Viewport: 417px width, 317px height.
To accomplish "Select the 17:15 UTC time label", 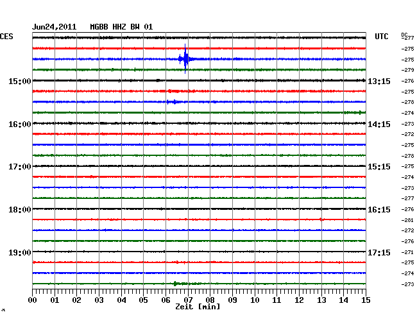I will point(379,252).
